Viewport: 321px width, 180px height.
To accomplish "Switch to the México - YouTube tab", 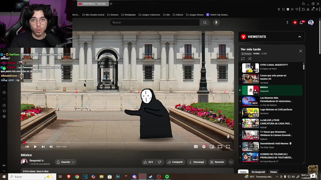I will (93, 4).
